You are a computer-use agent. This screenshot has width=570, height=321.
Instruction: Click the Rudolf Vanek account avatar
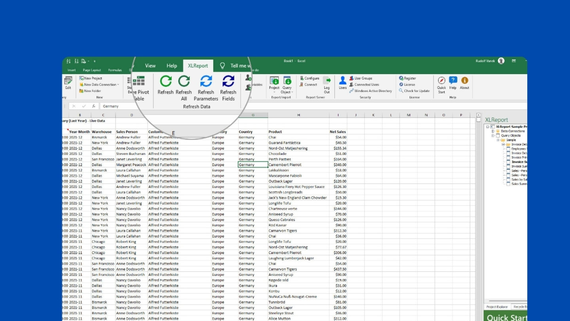point(501,61)
